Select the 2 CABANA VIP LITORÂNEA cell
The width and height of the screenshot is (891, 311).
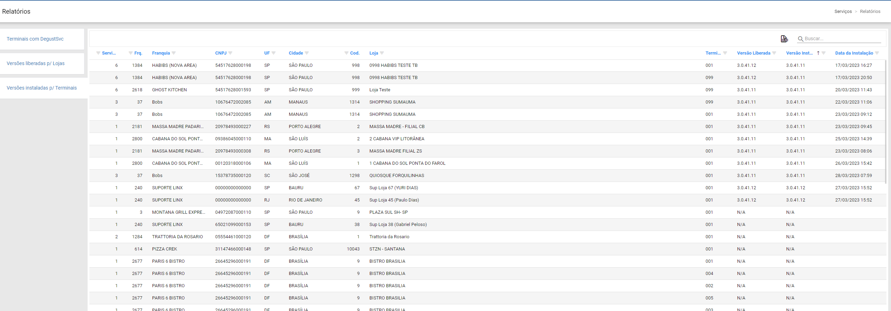(397, 139)
